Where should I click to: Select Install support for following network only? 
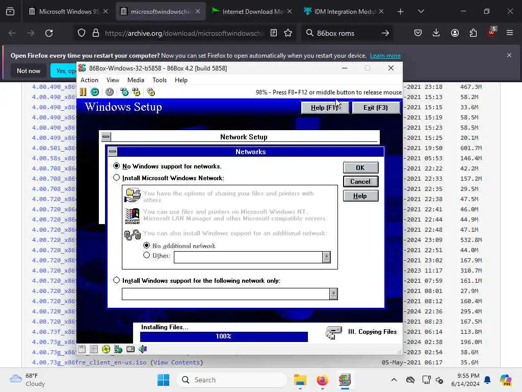(x=116, y=280)
